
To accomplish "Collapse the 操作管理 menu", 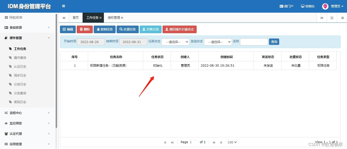I will [27, 38].
